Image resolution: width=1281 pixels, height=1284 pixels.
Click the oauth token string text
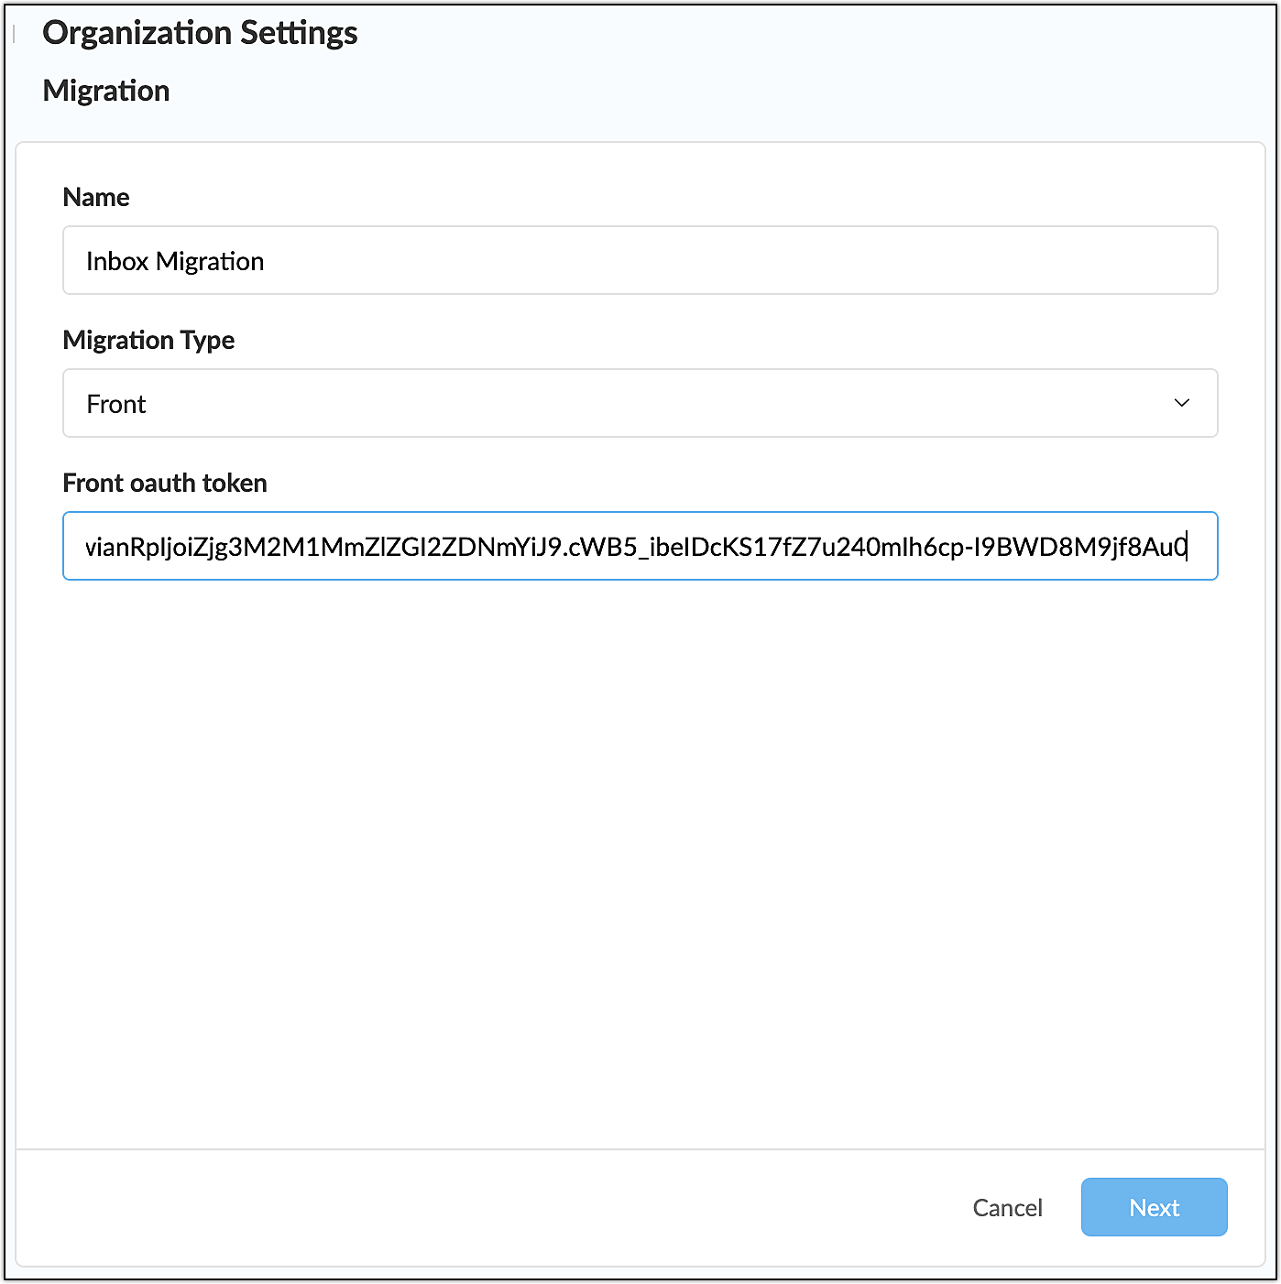click(x=636, y=547)
